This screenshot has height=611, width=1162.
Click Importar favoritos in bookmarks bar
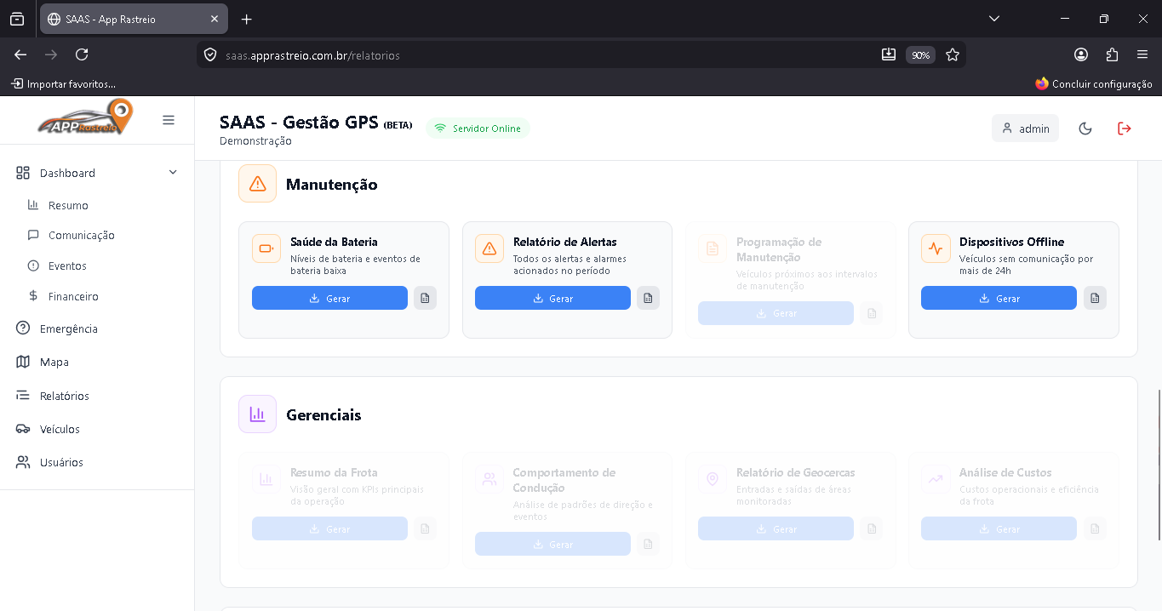63,83
